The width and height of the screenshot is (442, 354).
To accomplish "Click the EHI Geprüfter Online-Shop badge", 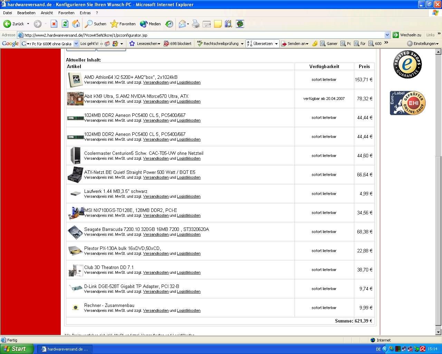I will [407, 103].
